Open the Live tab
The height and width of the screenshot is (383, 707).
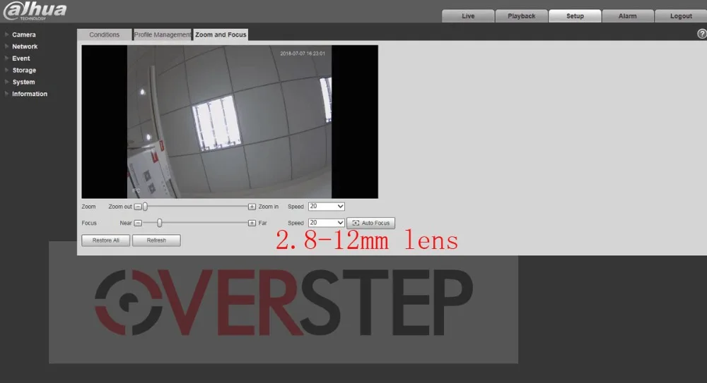[468, 16]
